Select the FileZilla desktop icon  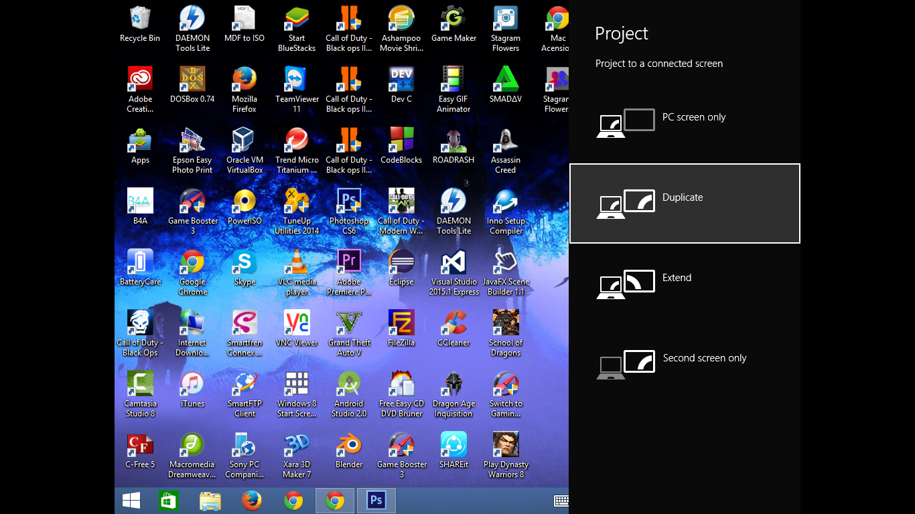401,329
